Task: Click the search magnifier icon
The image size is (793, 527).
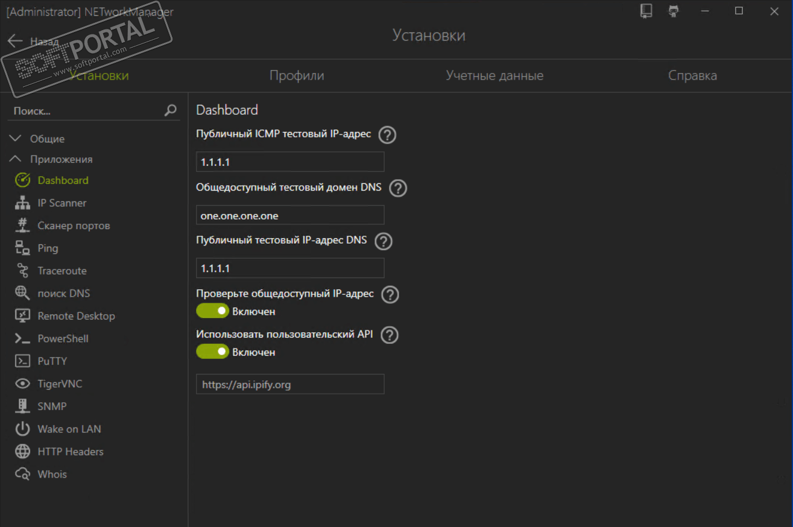Action: (171, 110)
